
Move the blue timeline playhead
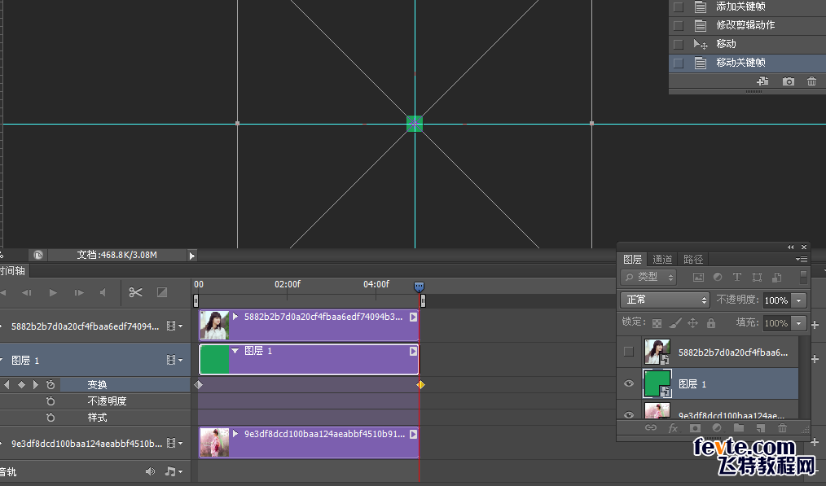coord(419,287)
